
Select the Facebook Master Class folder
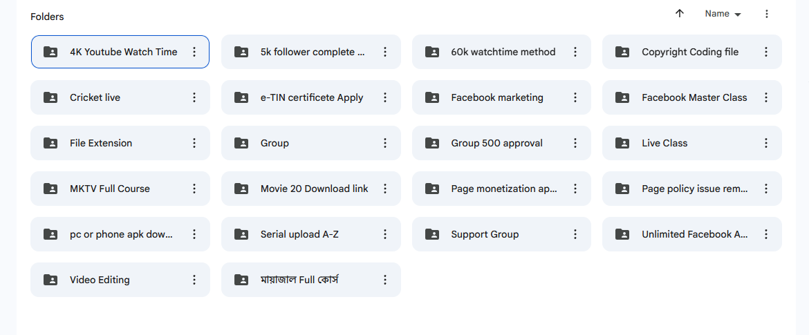(x=694, y=97)
